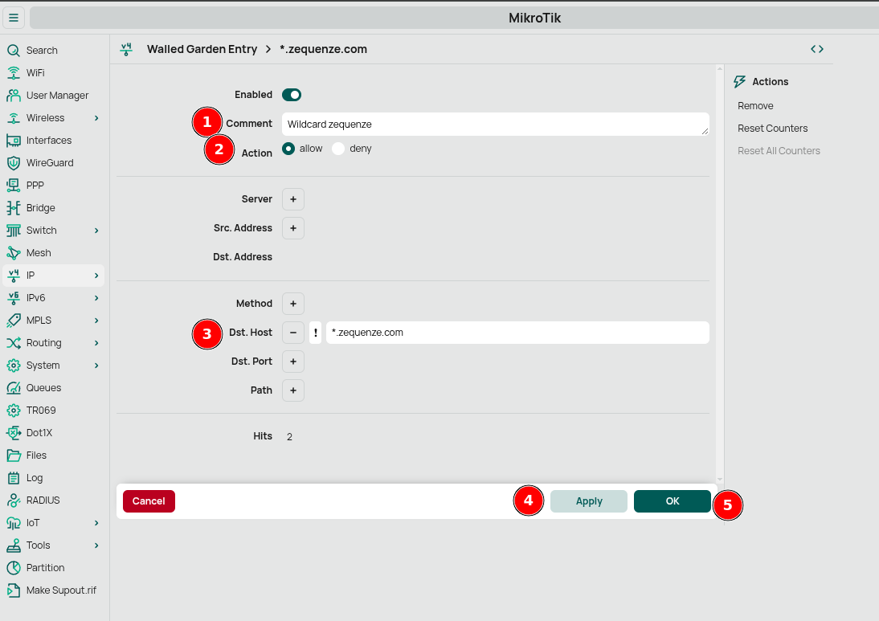Open the main hamburger menu
Viewport: 879px width, 621px height.
click(x=14, y=18)
